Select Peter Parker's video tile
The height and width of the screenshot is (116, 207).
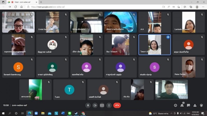point(189,67)
